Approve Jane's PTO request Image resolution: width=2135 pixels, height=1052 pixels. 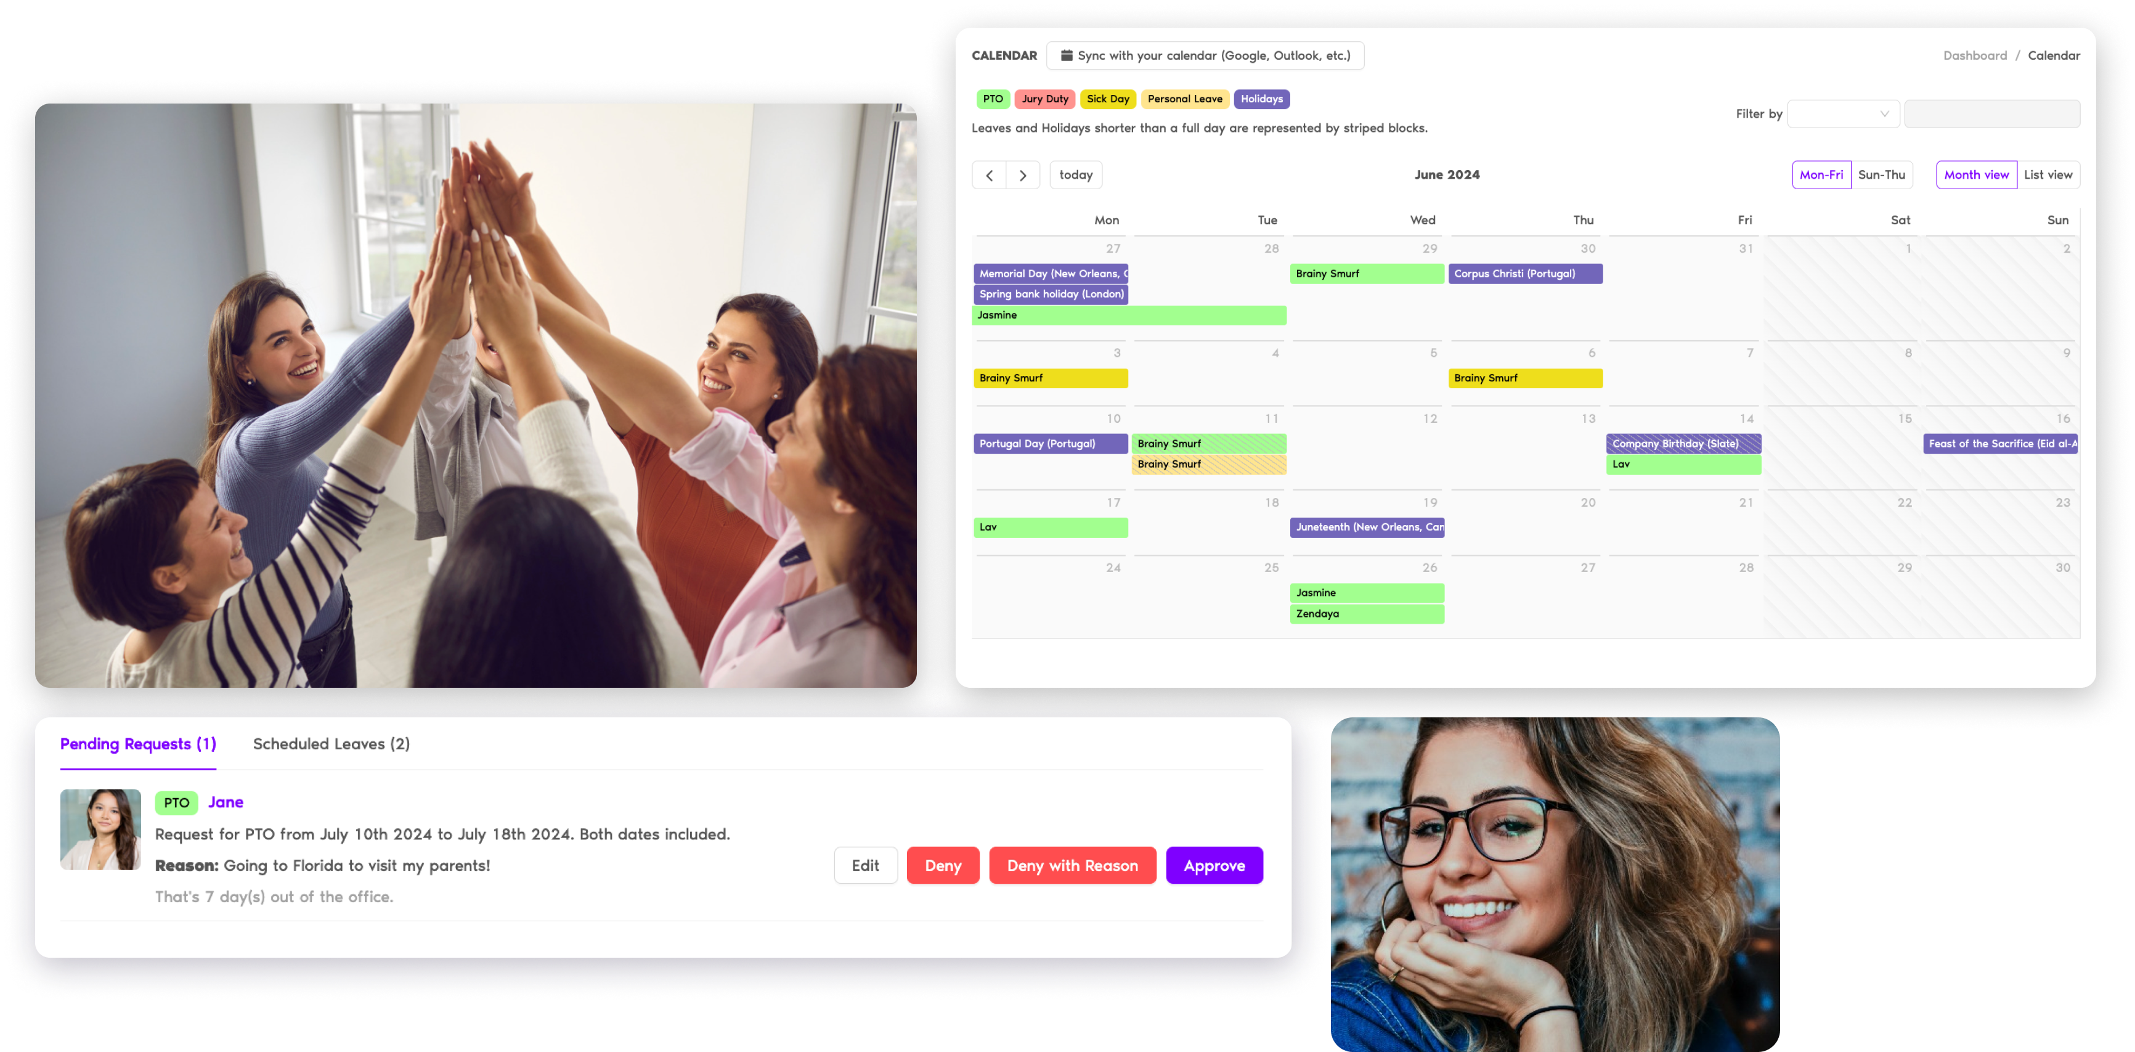(1214, 865)
